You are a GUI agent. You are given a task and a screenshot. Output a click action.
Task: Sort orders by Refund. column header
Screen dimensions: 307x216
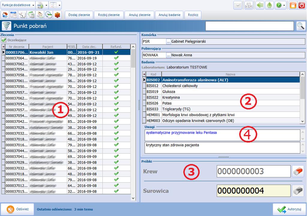[x=116, y=47]
